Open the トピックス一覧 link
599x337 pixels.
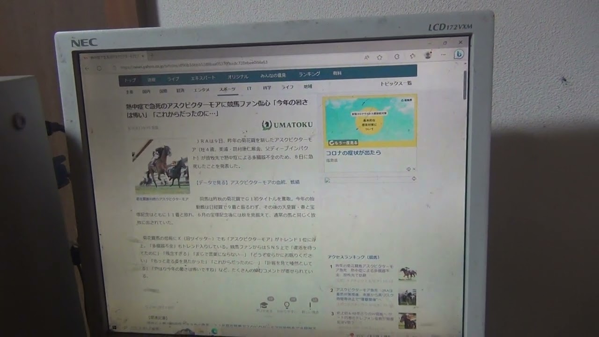tap(396, 84)
